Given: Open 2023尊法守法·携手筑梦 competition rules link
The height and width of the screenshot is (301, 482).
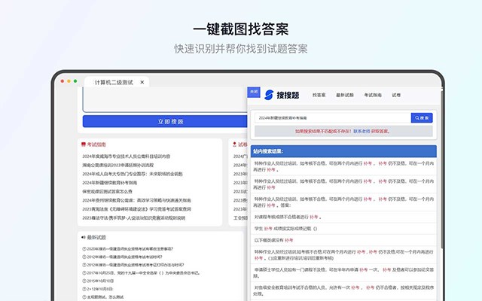Looking at the screenshot, I should (x=134, y=218).
